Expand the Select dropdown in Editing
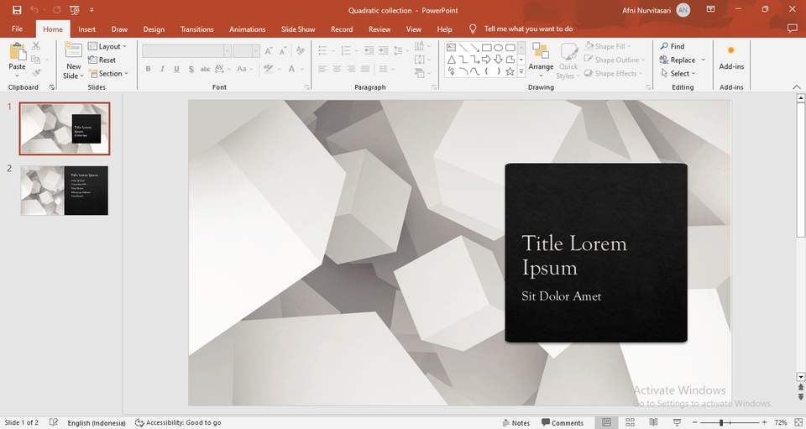This screenshot has height=429, width=806. [x=681, y=74]
